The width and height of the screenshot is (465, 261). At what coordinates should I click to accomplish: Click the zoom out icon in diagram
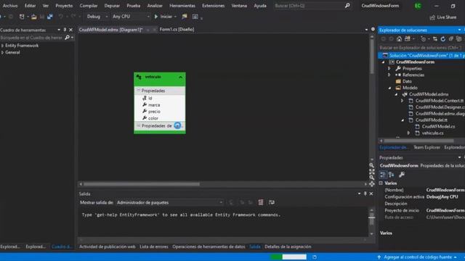(371, 178)
